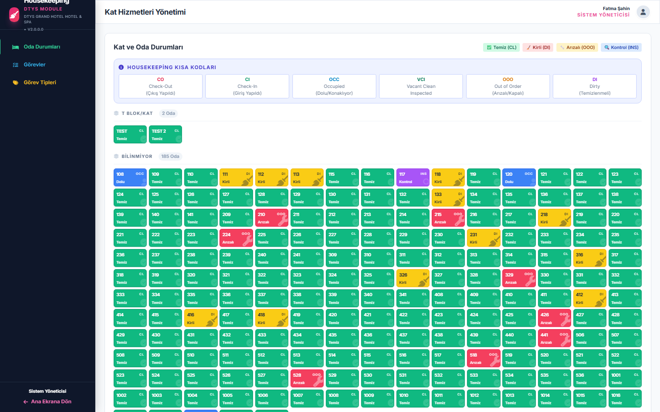This screenshot has width=660, height=412.
Task: Click the wrench icon on room 426
Action: tap(565, 322)
